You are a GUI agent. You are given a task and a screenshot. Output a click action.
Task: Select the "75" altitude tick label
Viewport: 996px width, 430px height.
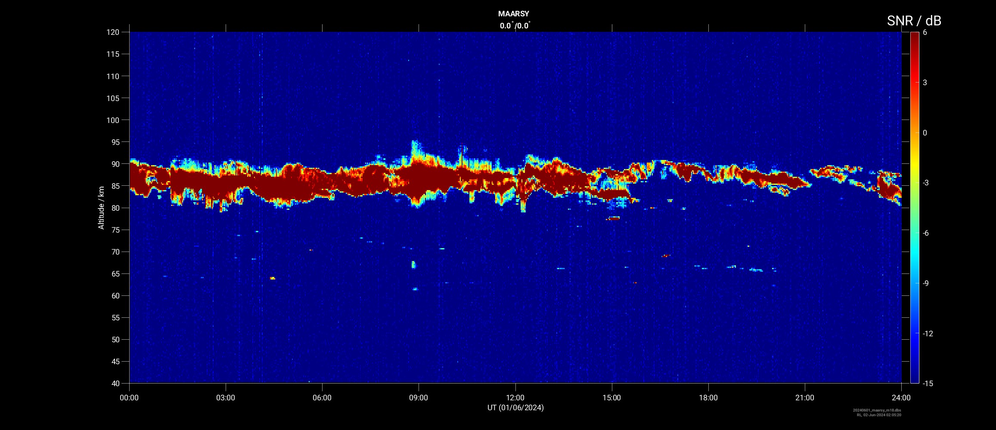coord(115,230)
